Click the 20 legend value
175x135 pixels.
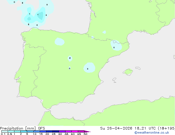[47, 134]
